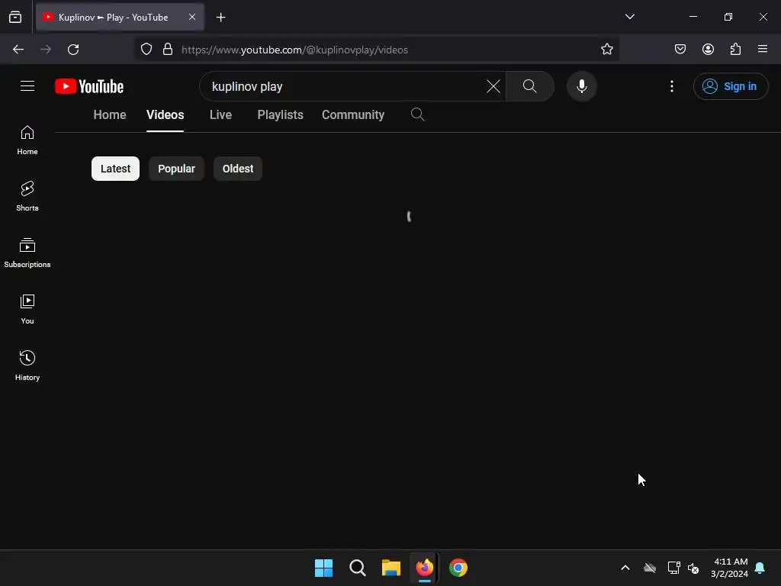Bookmark this page with star
781x586 pixels.
click(606, 49)
